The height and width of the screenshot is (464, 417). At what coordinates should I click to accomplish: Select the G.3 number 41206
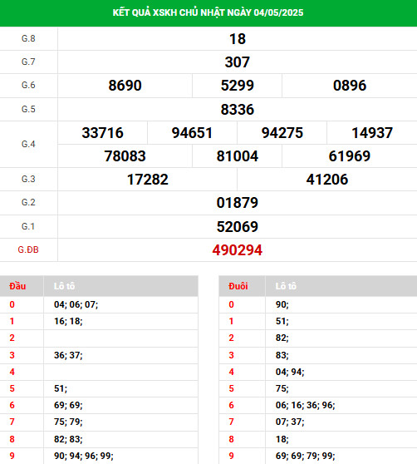(x=327, y=180)
